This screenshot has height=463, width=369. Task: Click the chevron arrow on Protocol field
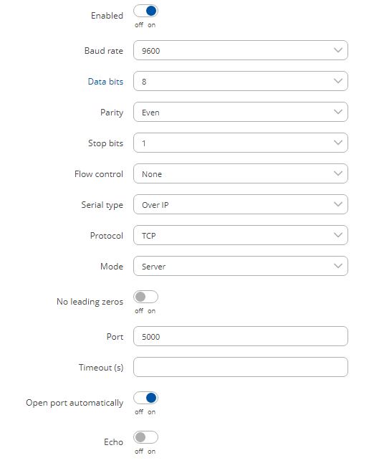click(x=338, y=235)
